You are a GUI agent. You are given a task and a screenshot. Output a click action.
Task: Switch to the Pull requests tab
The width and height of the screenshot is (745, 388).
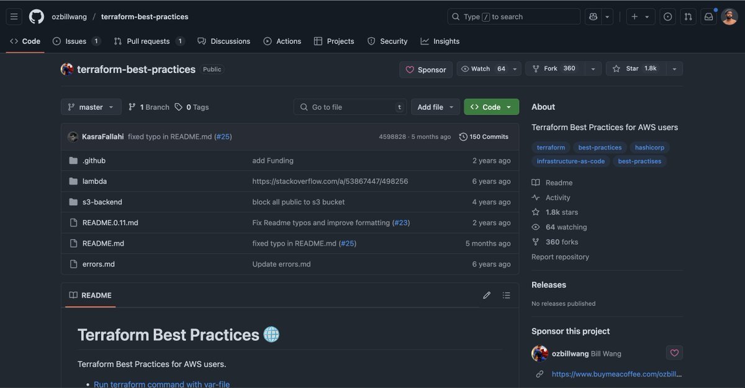[149, 42]
